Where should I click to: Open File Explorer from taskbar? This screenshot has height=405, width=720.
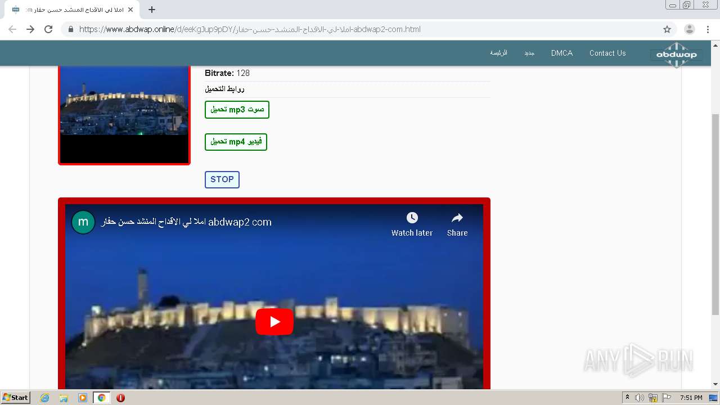[64, 398]
